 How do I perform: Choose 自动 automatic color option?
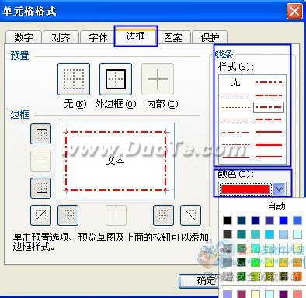(276, 206)
